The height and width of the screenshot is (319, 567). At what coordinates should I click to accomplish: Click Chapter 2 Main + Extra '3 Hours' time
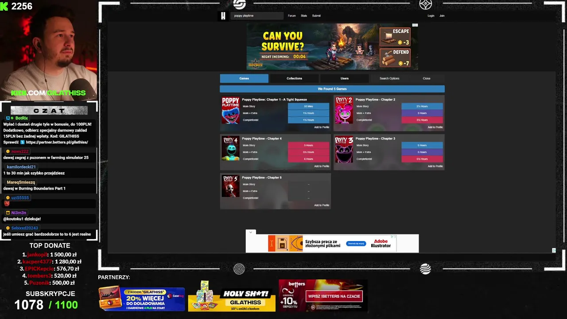422,113
